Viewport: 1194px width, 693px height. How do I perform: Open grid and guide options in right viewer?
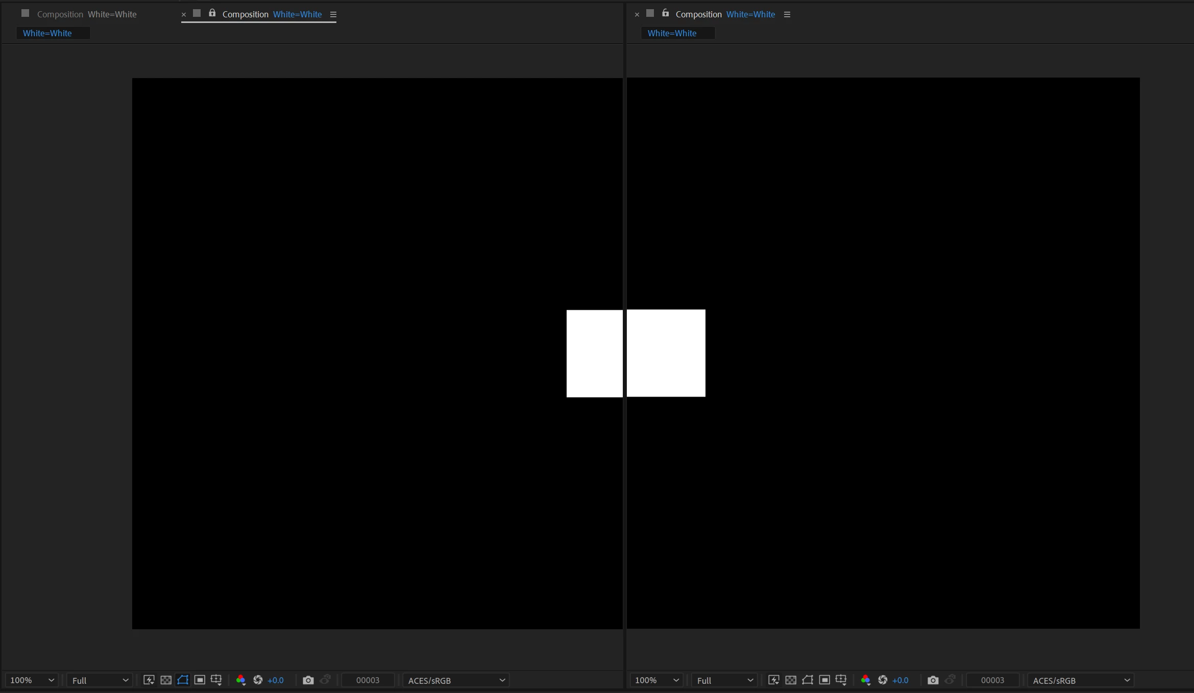[841, 680]
